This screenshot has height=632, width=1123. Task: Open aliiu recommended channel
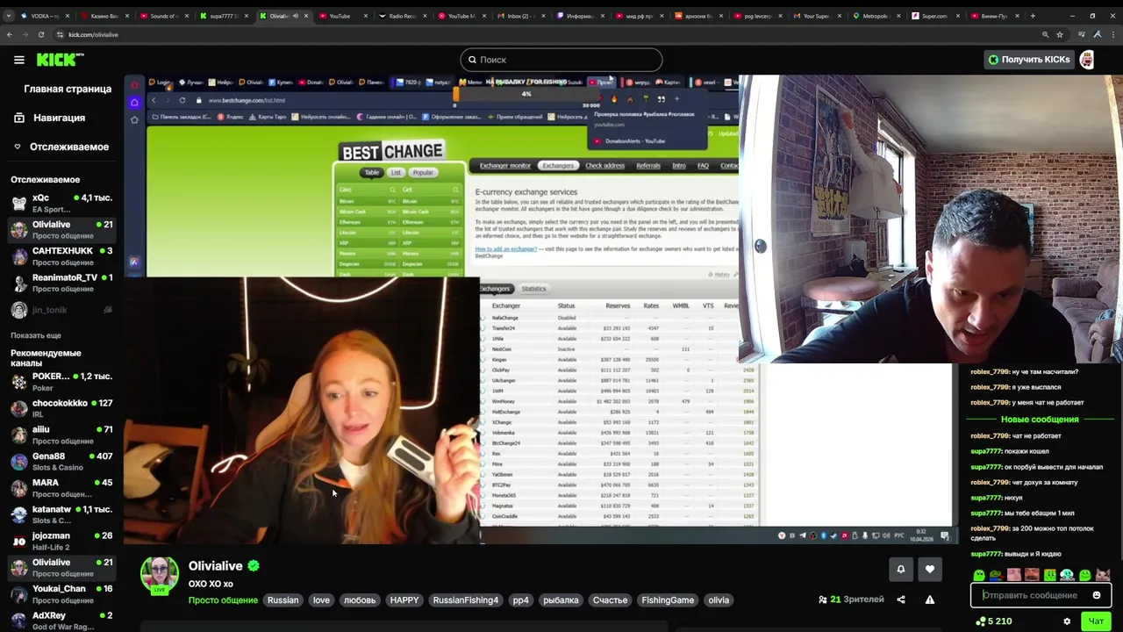(61, 434)
